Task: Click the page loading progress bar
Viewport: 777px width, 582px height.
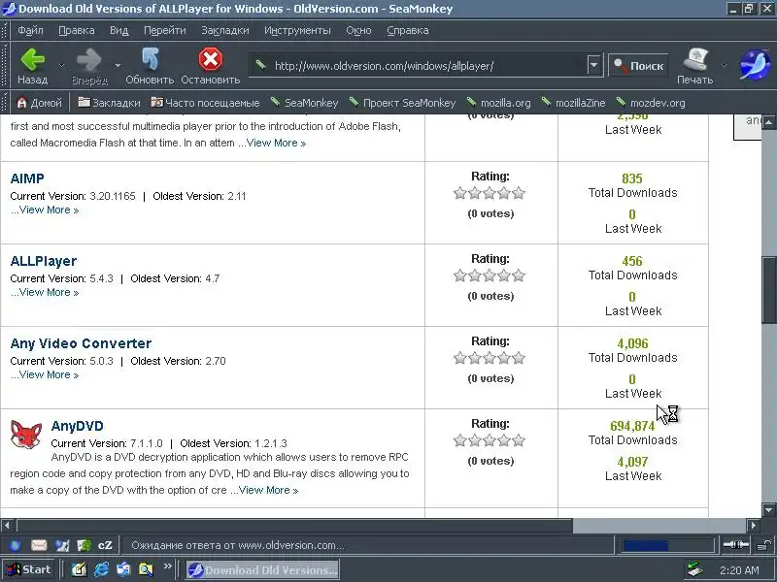Action: click(x=667, y=545)
